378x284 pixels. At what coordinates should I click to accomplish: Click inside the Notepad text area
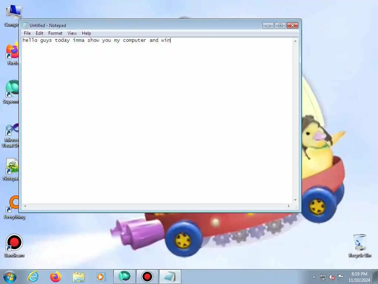pyautogui.click(x=157, y=120)
